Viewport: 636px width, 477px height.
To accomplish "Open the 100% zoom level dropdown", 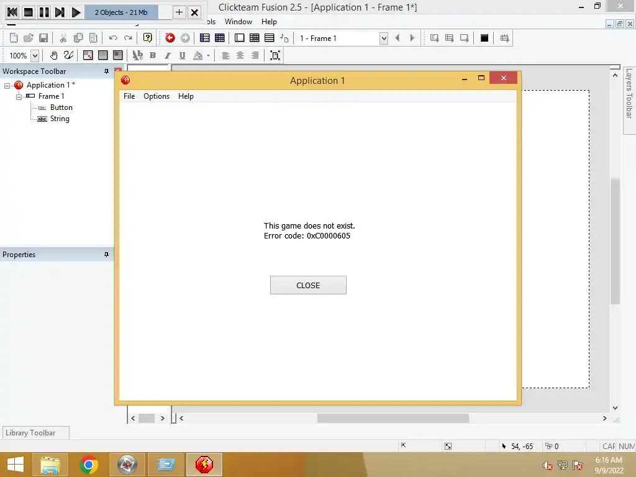I will pyautogui.click(x=35, y=55).
